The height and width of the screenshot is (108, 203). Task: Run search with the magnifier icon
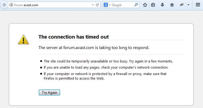136,5
